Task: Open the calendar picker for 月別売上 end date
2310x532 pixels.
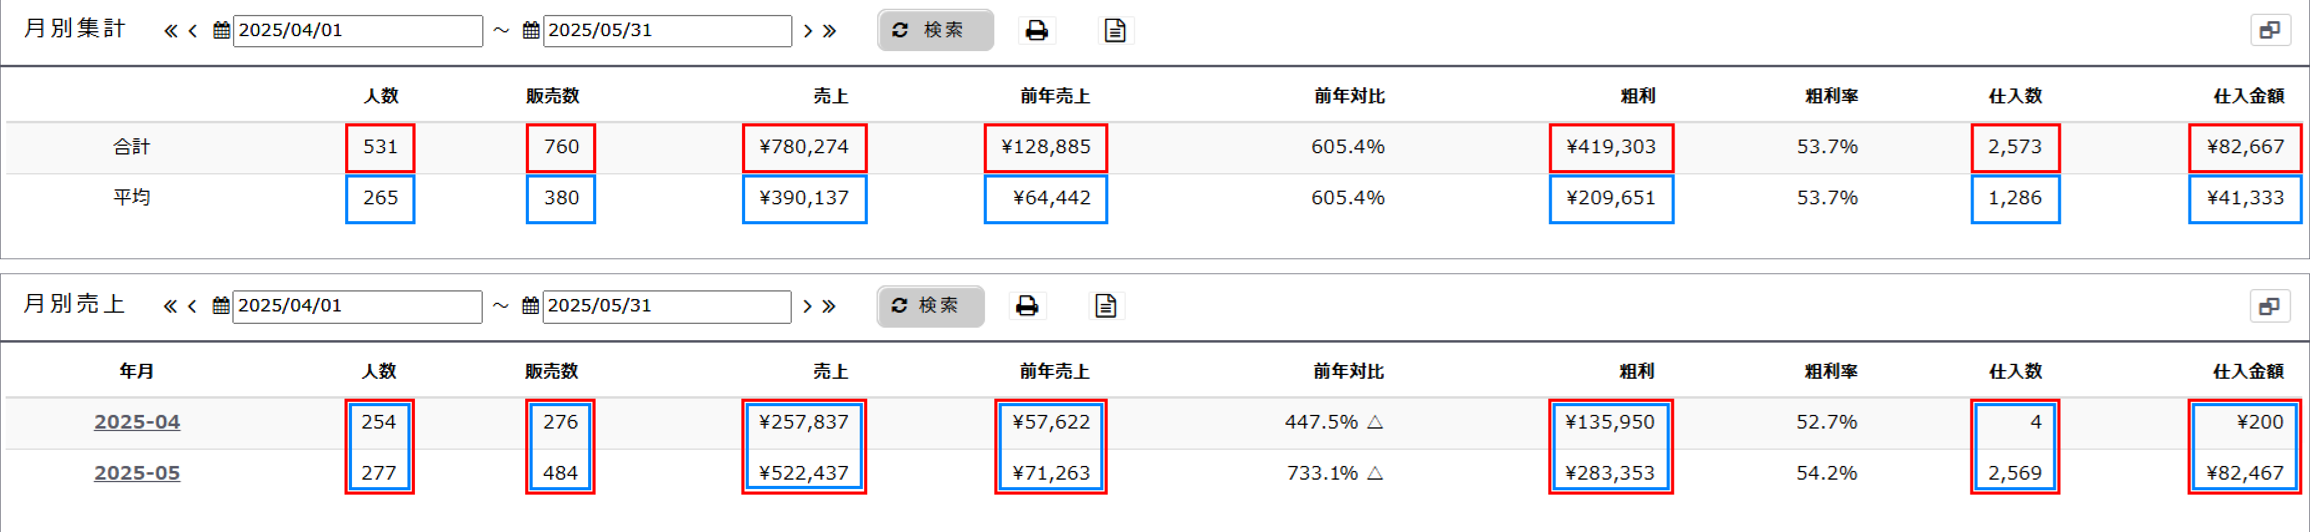Action: [x=531, y=306]
